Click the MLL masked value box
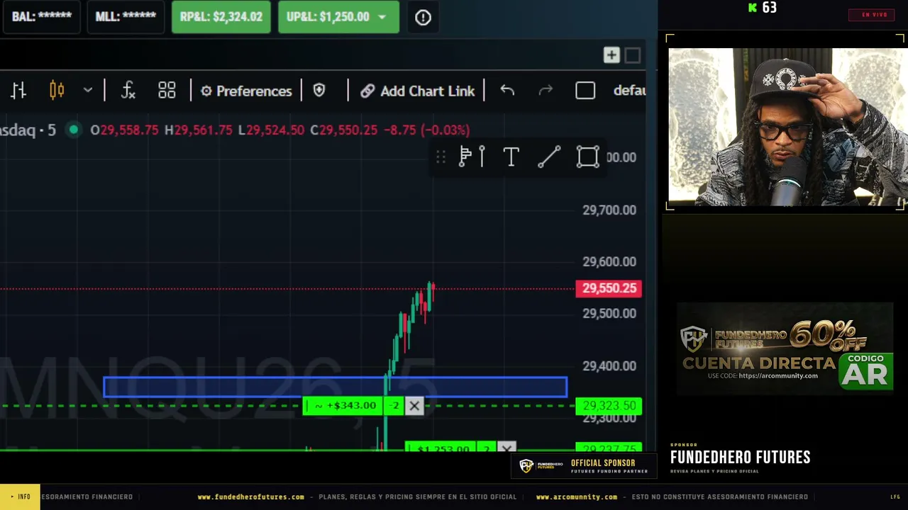This screenshot has height=510, width=908. 126,17
